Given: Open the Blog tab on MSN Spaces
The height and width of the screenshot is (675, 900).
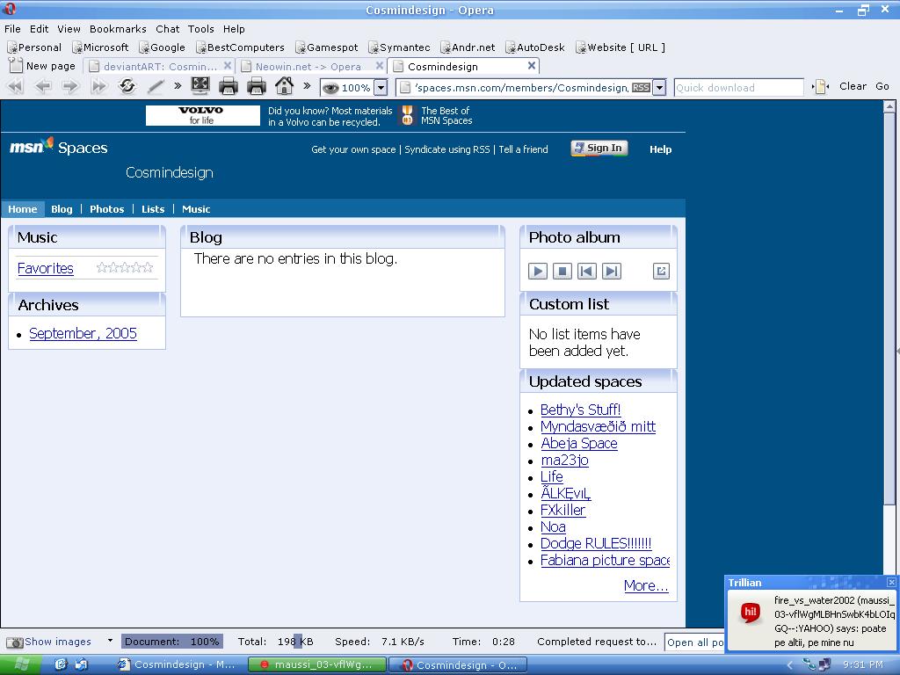Looking at the screenshot, I should point(62,209).
